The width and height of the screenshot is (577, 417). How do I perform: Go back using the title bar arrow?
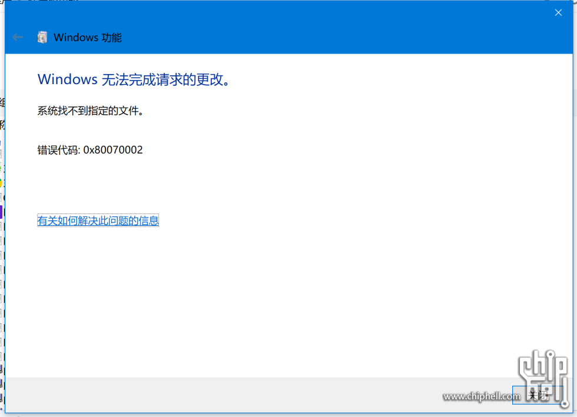(x=17, y=37)
